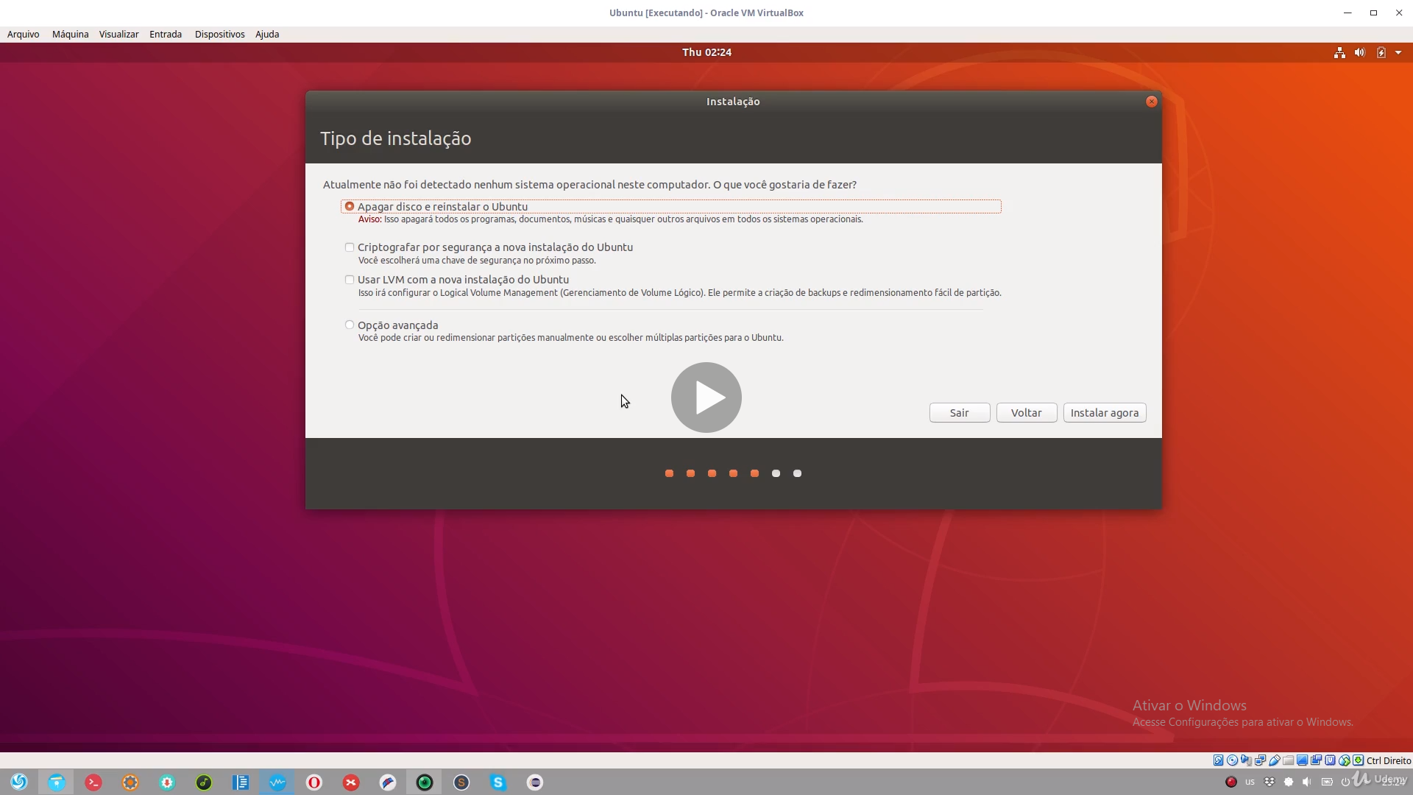Click VirtualBox audio status icon
This screenshot has width=1413, height=795.
point(1246,760)
